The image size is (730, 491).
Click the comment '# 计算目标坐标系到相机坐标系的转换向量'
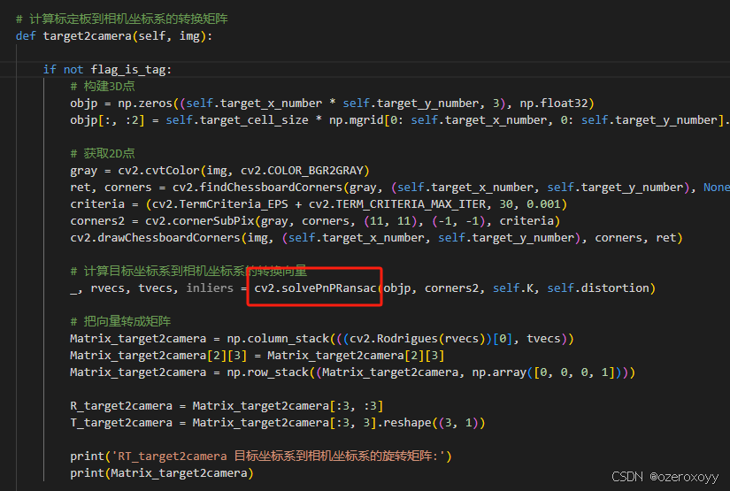188,271
